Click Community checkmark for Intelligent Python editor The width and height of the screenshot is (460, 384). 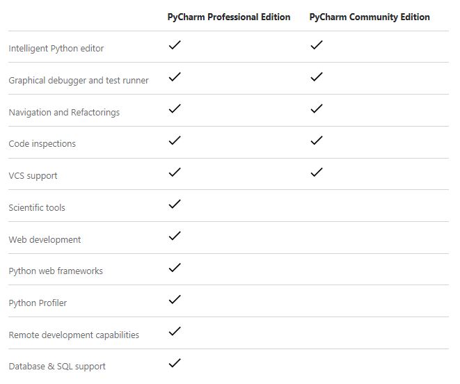317,45
